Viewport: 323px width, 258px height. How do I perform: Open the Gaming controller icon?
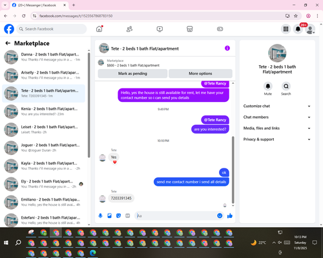pyautogui.click(x=220, y=29)
